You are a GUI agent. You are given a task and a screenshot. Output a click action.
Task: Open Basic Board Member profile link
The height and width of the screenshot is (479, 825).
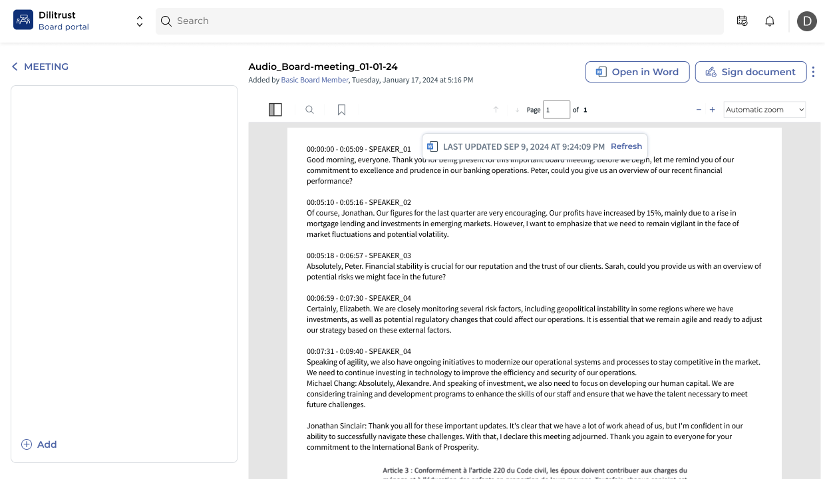click(x=315, y=80)
